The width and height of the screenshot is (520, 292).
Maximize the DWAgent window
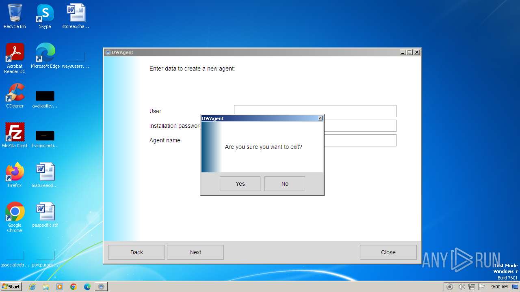coord(409,52)
